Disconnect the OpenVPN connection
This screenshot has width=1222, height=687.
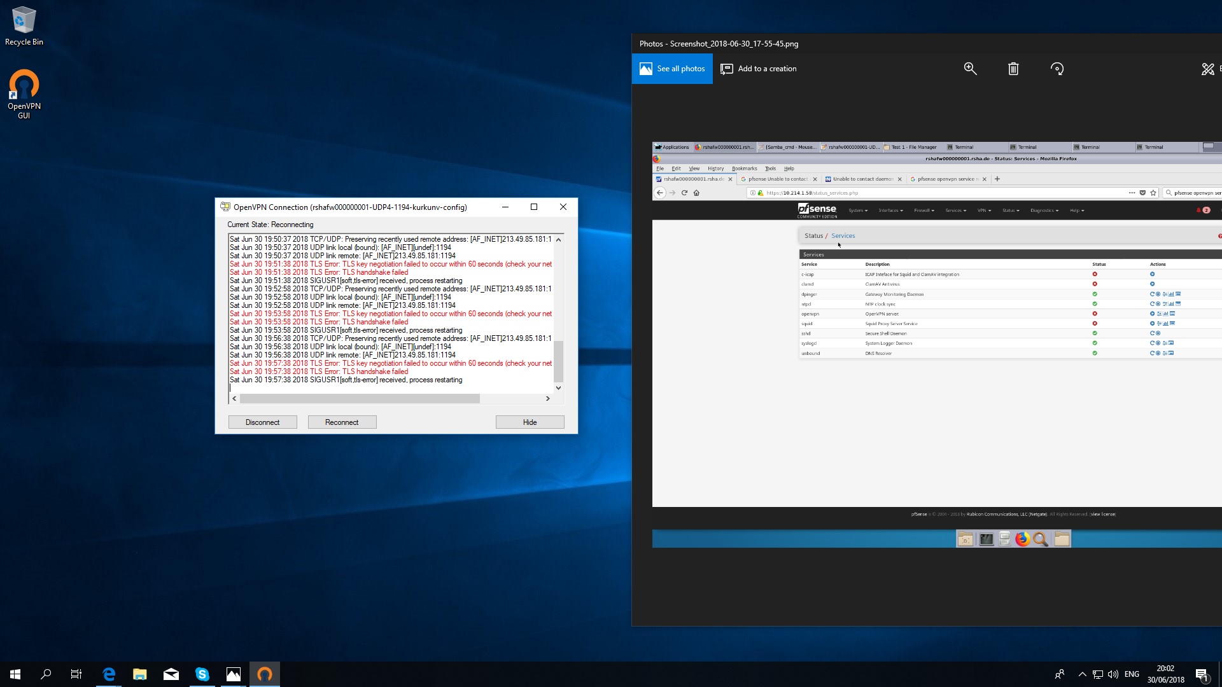pyautogui.click(x=262, y=422)
